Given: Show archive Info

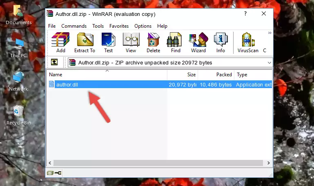Looking at the screenshot, I should 220,42.
